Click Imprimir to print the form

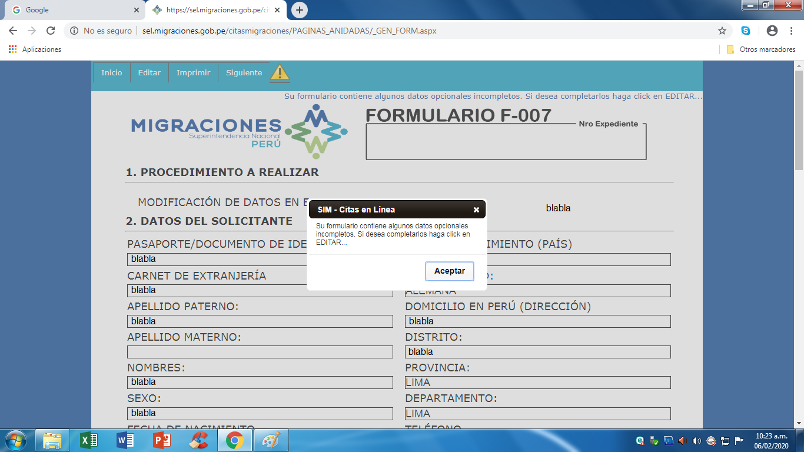coord(193,72)
